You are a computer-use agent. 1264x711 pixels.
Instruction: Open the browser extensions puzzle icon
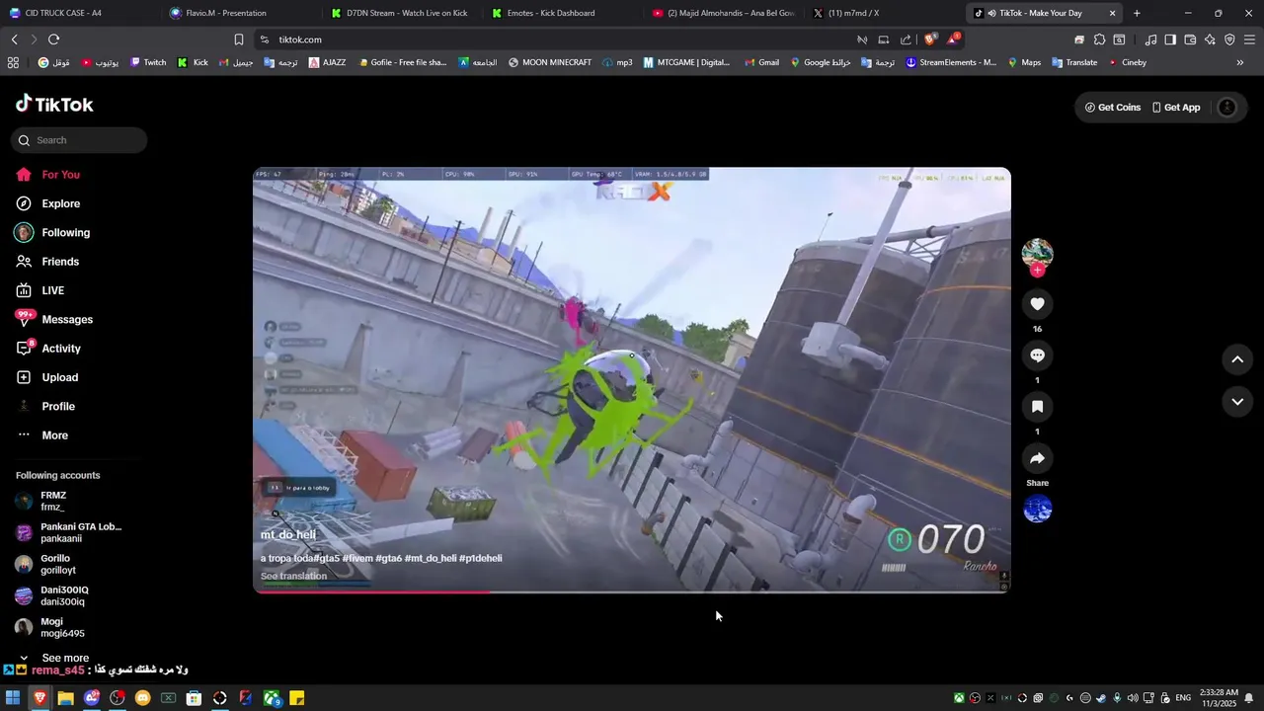tap(1099, 39)
